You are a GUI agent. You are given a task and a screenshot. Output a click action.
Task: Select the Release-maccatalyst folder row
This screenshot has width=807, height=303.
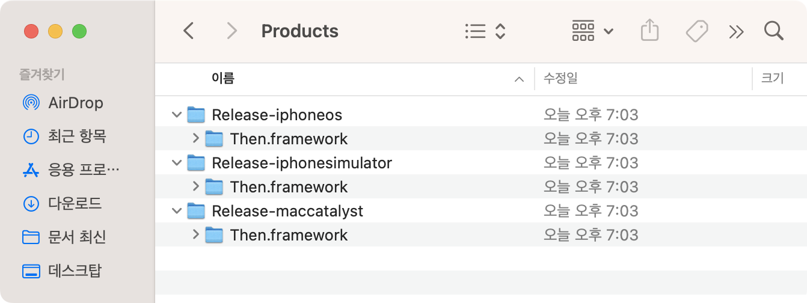(x=287, y=211)
